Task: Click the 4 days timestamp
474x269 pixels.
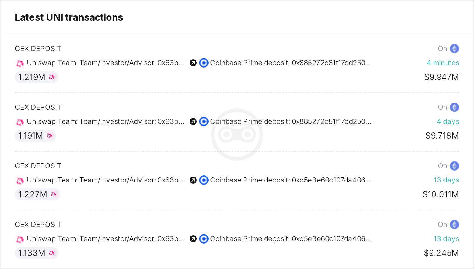Action: [448, 121]
